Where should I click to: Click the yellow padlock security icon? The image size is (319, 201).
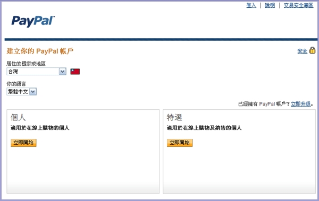pos(312,50)
